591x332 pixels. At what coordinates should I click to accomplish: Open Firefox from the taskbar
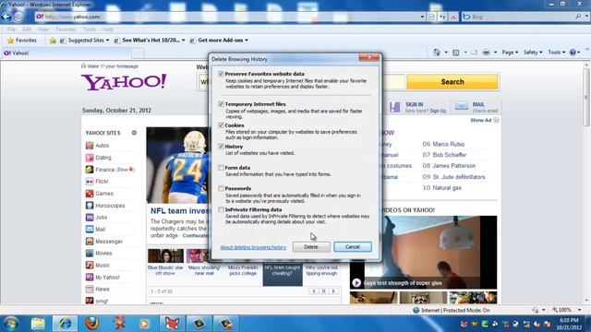tap(91, 324)
